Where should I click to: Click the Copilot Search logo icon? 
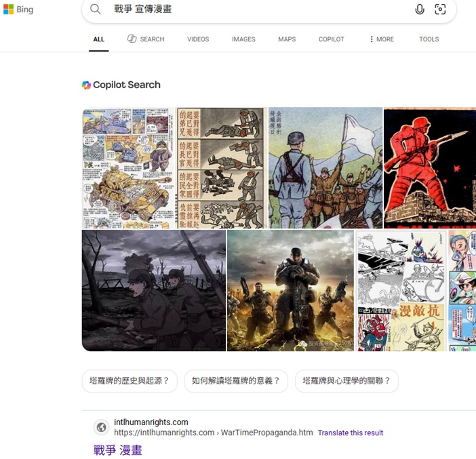pyautogui.click(x=86, y=85)
